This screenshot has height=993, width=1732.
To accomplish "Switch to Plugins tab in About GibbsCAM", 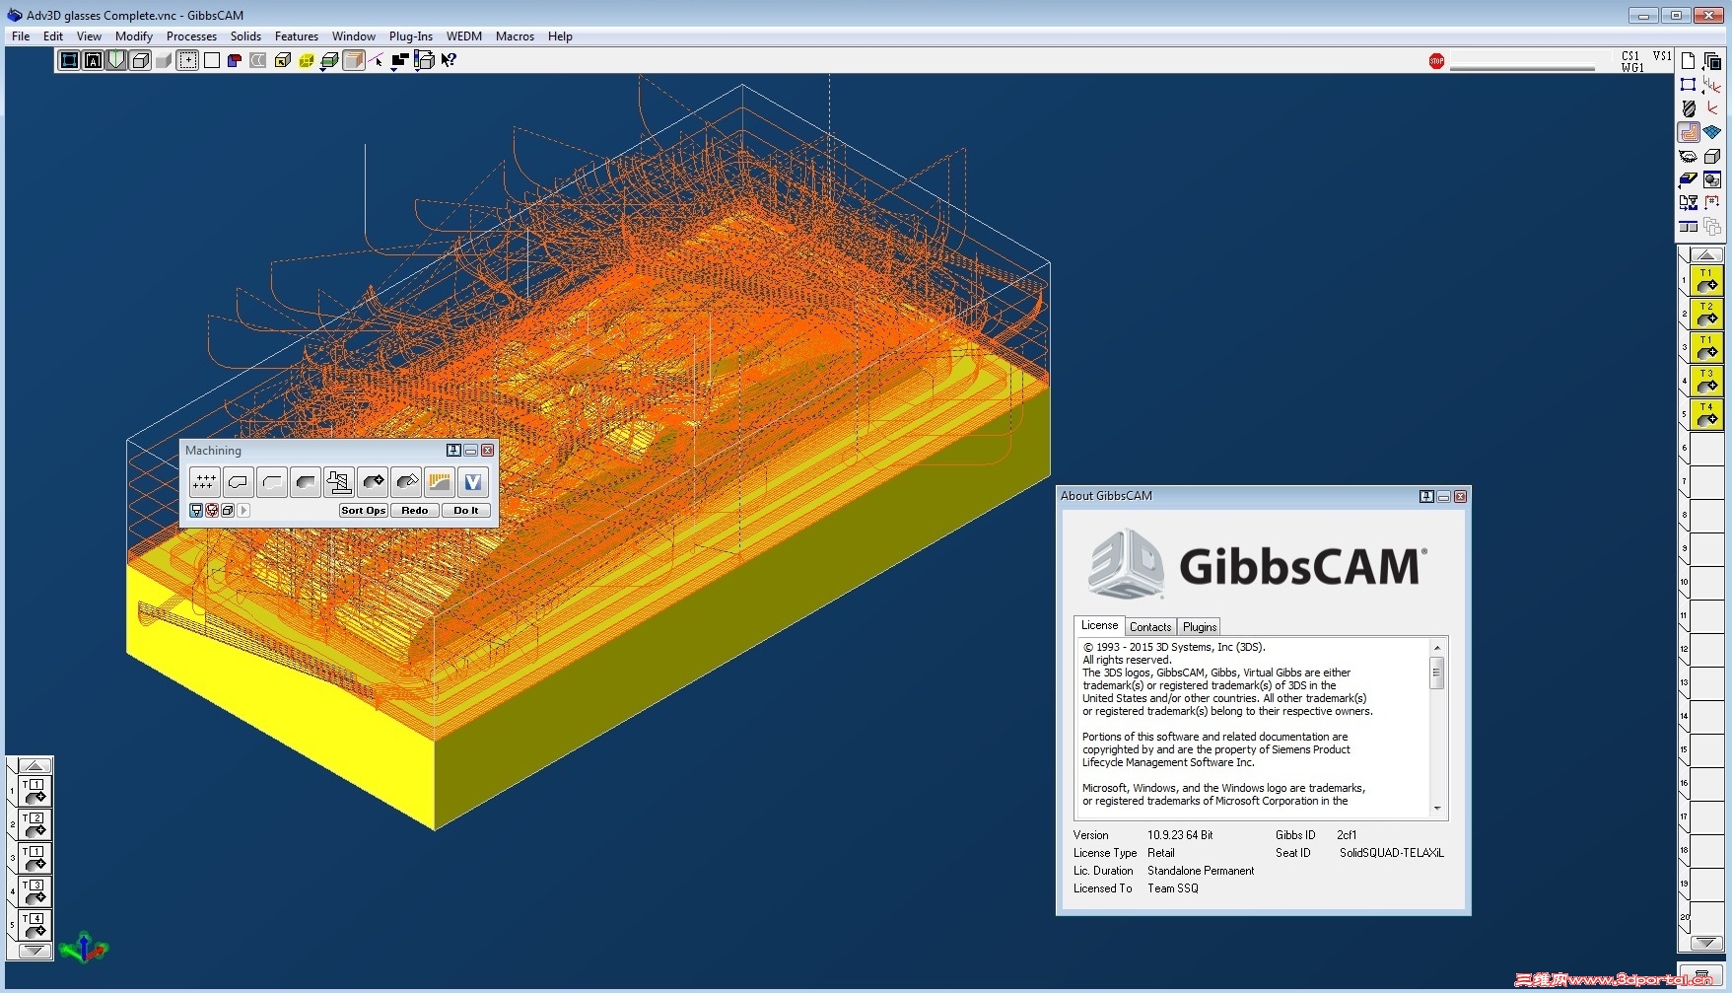I will pyautogui.click(x=1200, y=627).
